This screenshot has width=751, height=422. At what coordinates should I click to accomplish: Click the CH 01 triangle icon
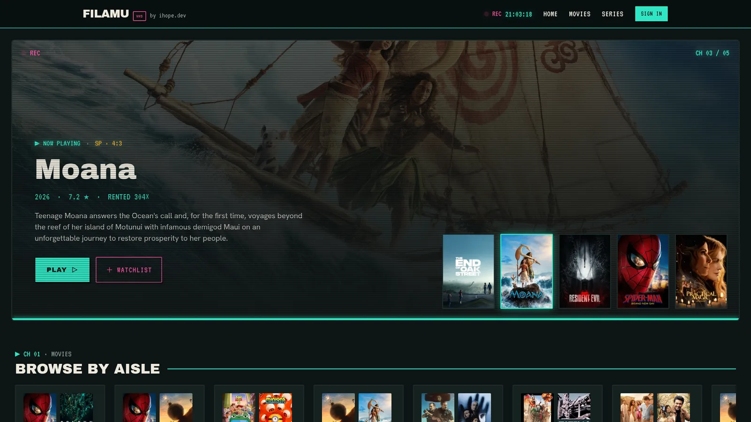pyautogui.click(x=17, y=354)
